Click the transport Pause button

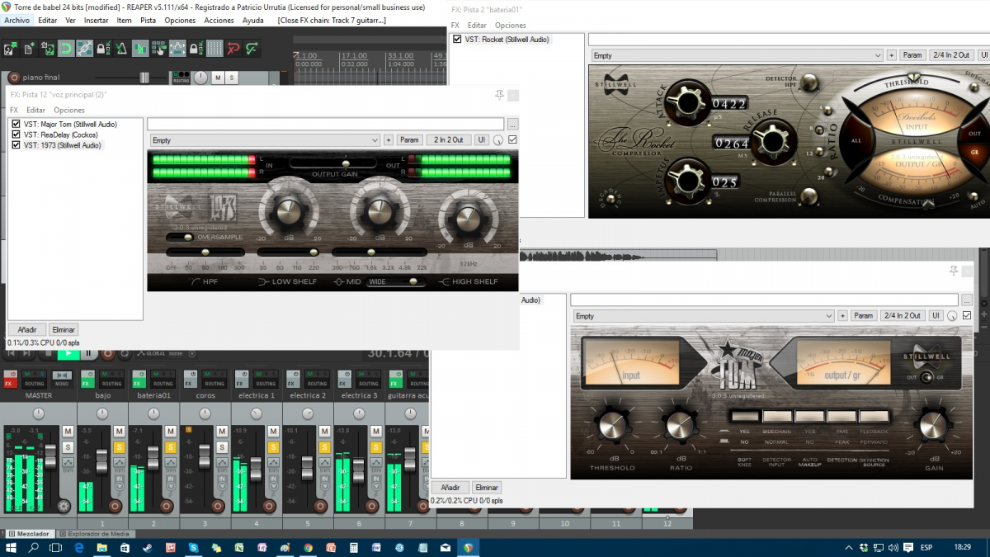(89, 353)
